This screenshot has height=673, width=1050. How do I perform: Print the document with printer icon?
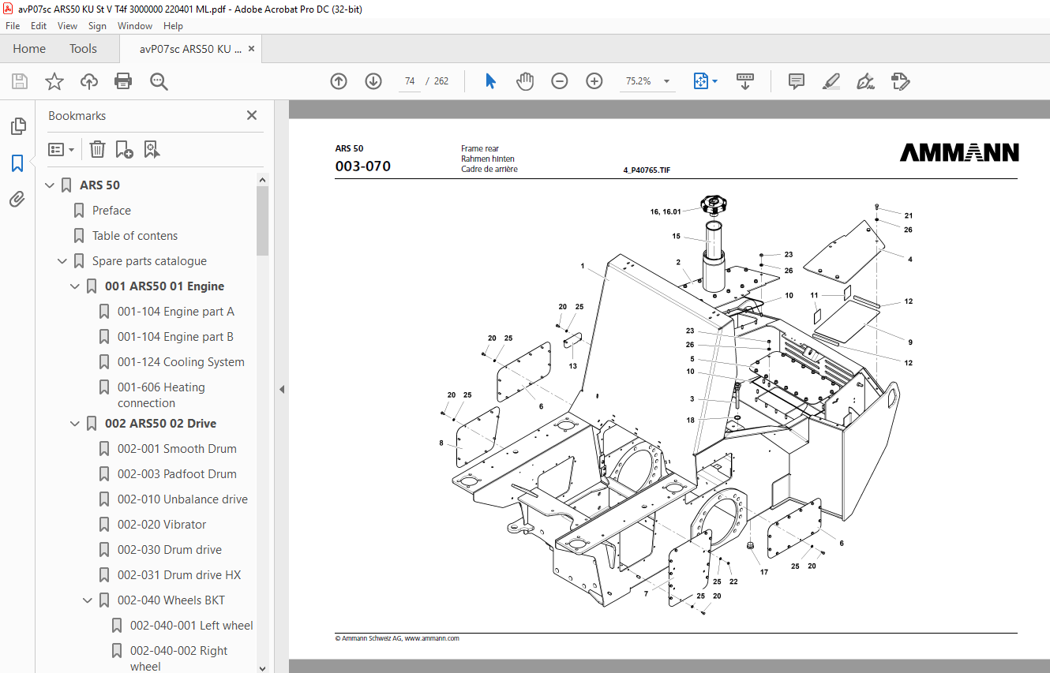coord(123,81)
